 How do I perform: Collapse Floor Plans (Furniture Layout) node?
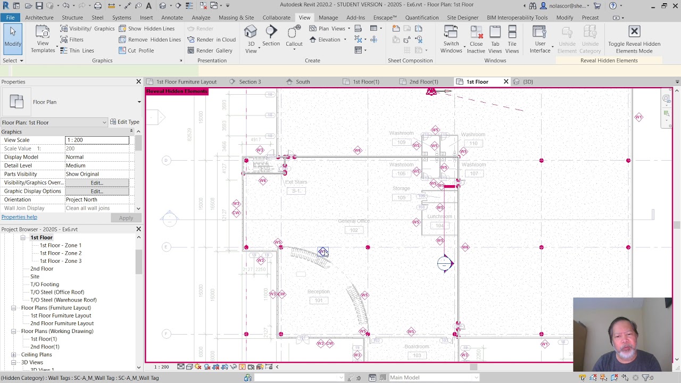click(13, 308)
